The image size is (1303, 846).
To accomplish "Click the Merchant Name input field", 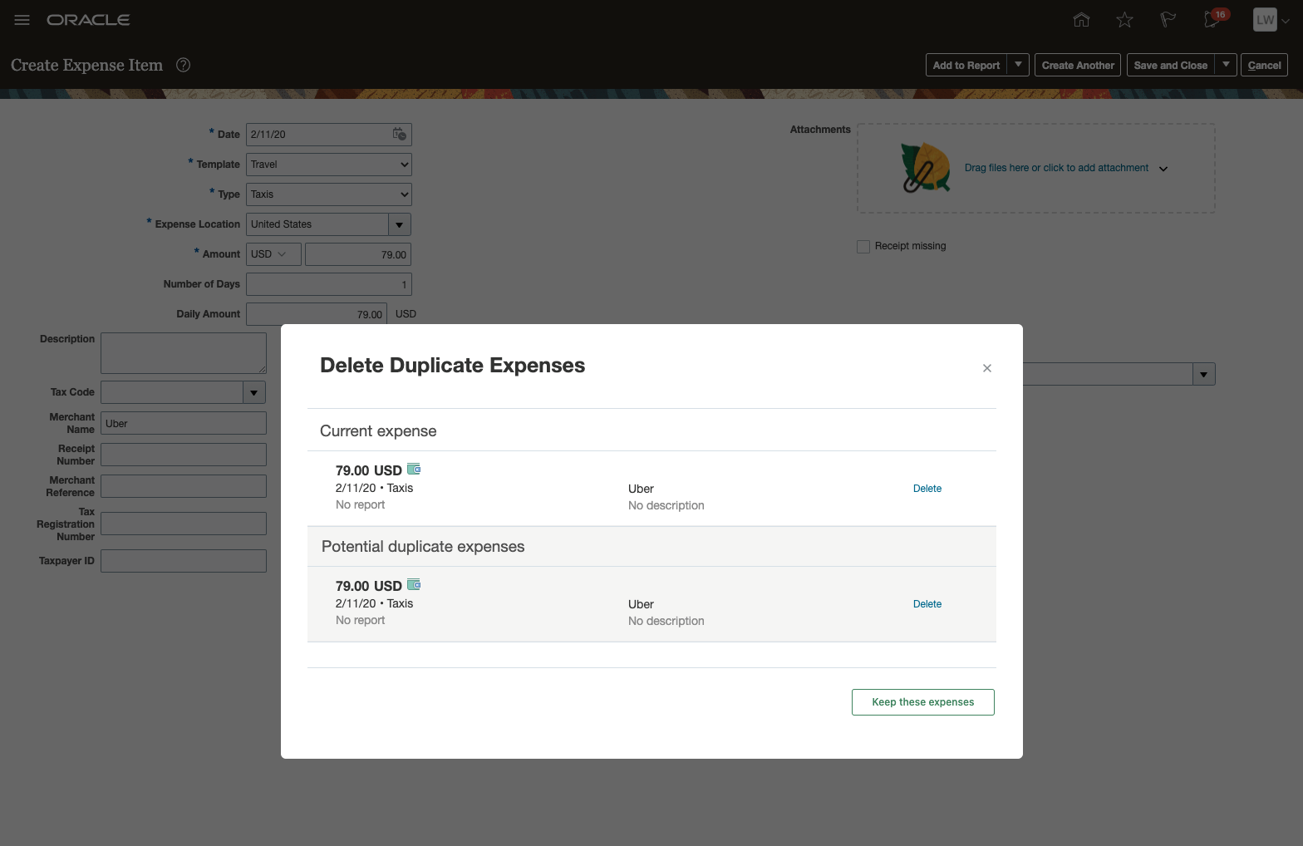I will pos(184,423).
